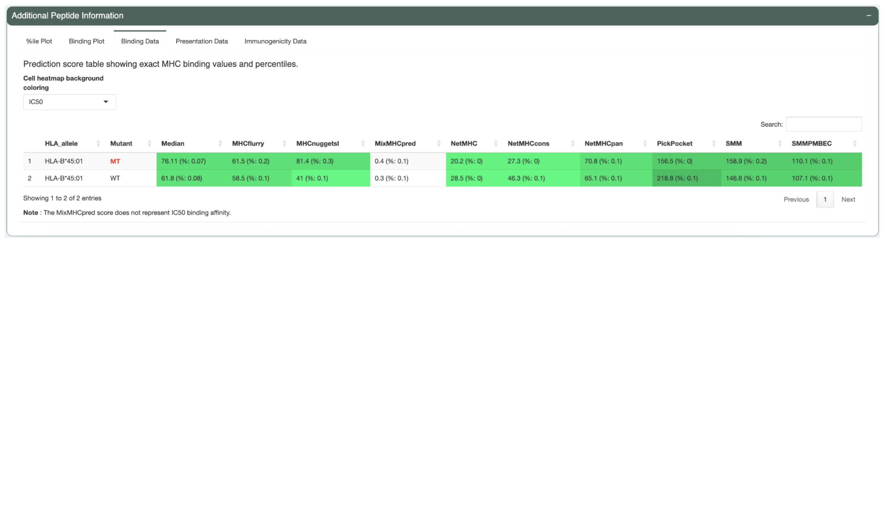This screenshot has height=531, width=885.
Task: Click the Median cell 76.11 (%: 0.07)
Action: [192, 161]
